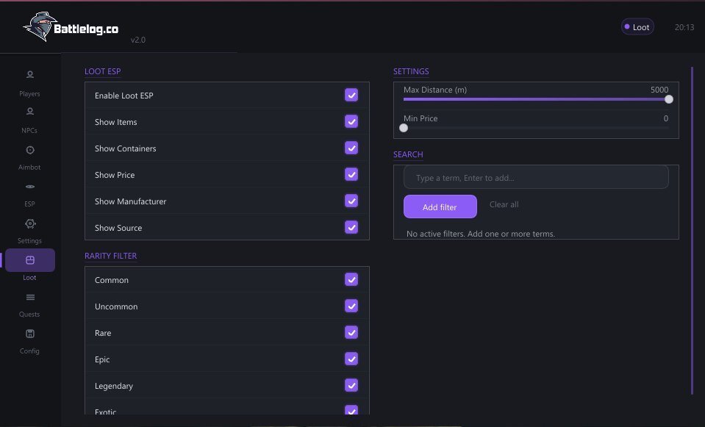The width and height of the screenshot is (705, 427).
Task: Click the NPCs menu label
Action: [x=29, y=130]
